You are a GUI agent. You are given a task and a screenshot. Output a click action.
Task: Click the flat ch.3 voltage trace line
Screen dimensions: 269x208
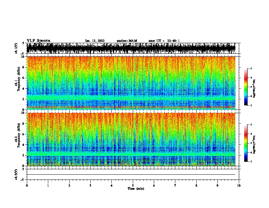point(131,175)
